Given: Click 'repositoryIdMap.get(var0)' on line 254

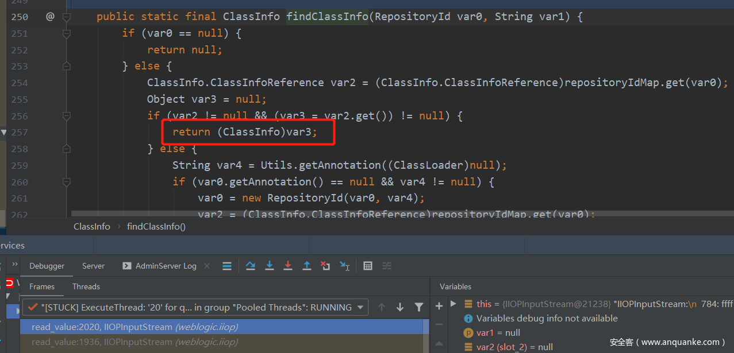Looking at the screenshot, I should pyautogui.click(x=643, y=83).
